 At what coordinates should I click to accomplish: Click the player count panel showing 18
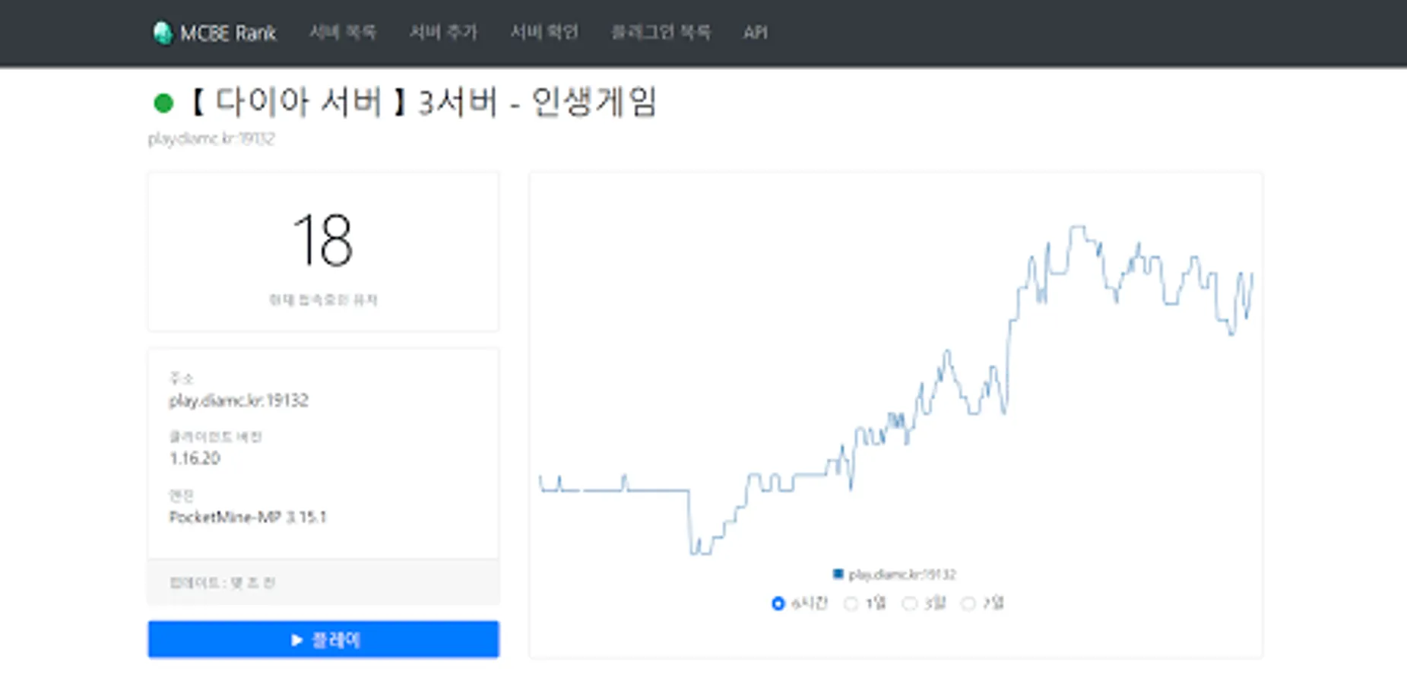point(323,251)
